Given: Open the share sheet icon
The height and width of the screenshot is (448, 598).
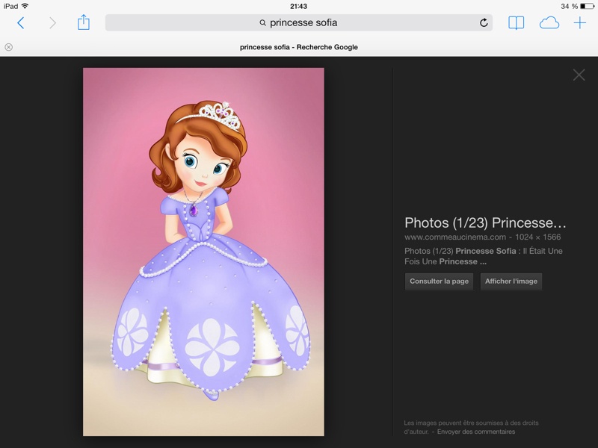Looking at the screenshot, I should [84, 22].
